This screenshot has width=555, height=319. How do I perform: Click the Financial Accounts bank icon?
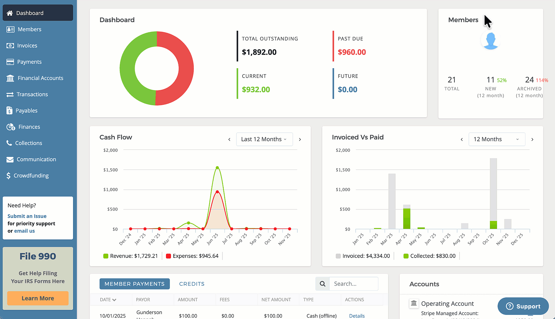click(10, 78)
